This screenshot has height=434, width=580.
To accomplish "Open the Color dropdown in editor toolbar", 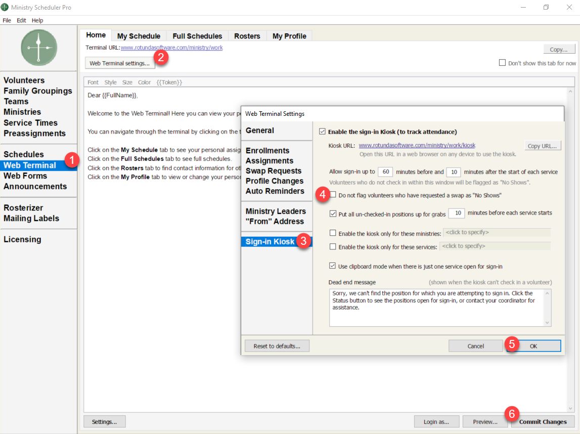I will point(144,82).
